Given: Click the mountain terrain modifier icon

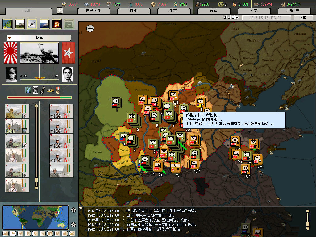Looking at the screenshot, I should [x=51, y=90].
